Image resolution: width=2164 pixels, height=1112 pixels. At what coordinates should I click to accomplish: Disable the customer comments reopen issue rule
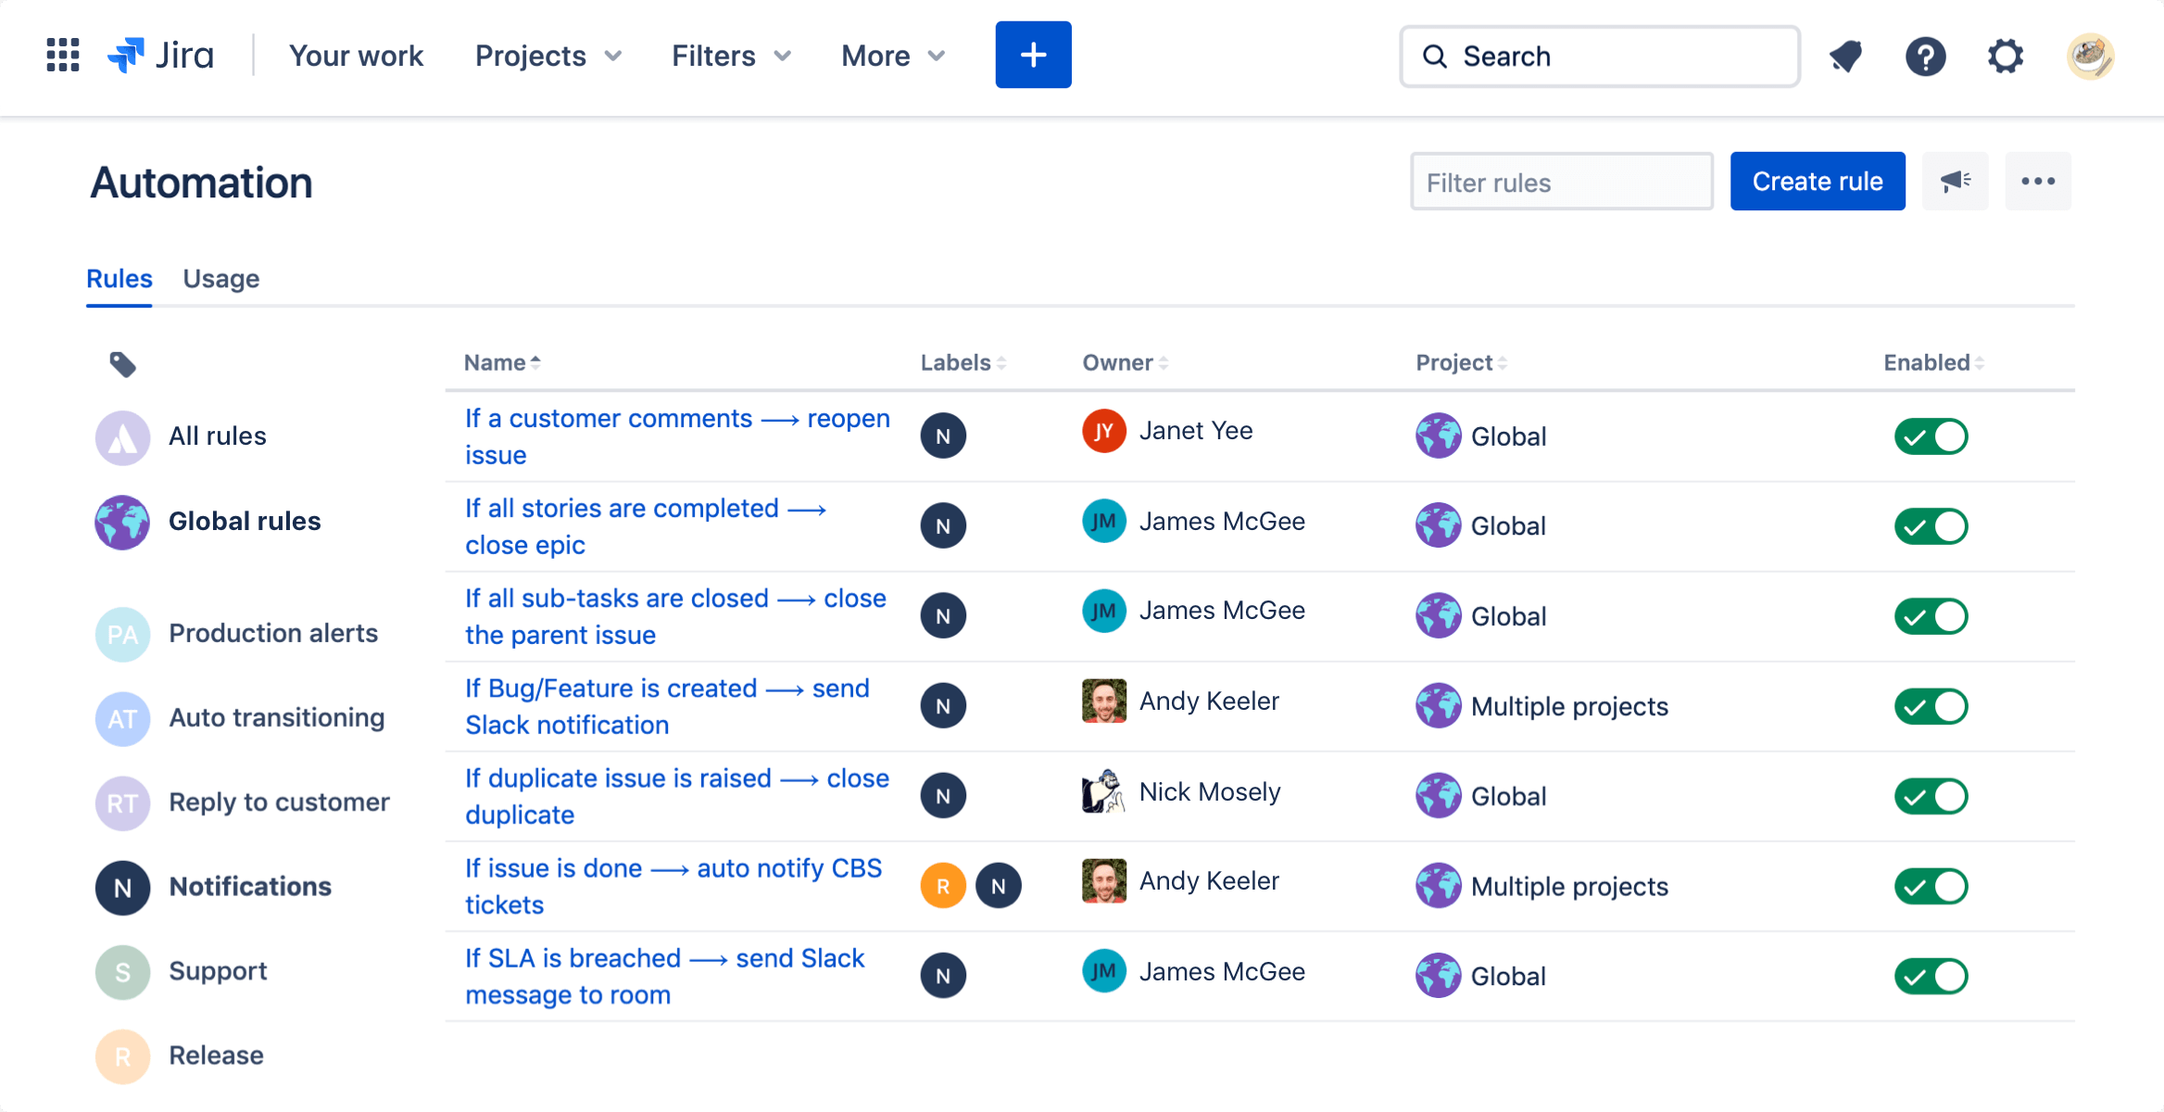tap(1931, 436)
